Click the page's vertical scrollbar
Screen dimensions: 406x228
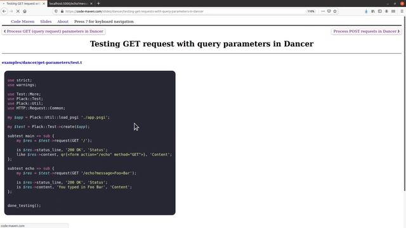click(x=405, y=103)
